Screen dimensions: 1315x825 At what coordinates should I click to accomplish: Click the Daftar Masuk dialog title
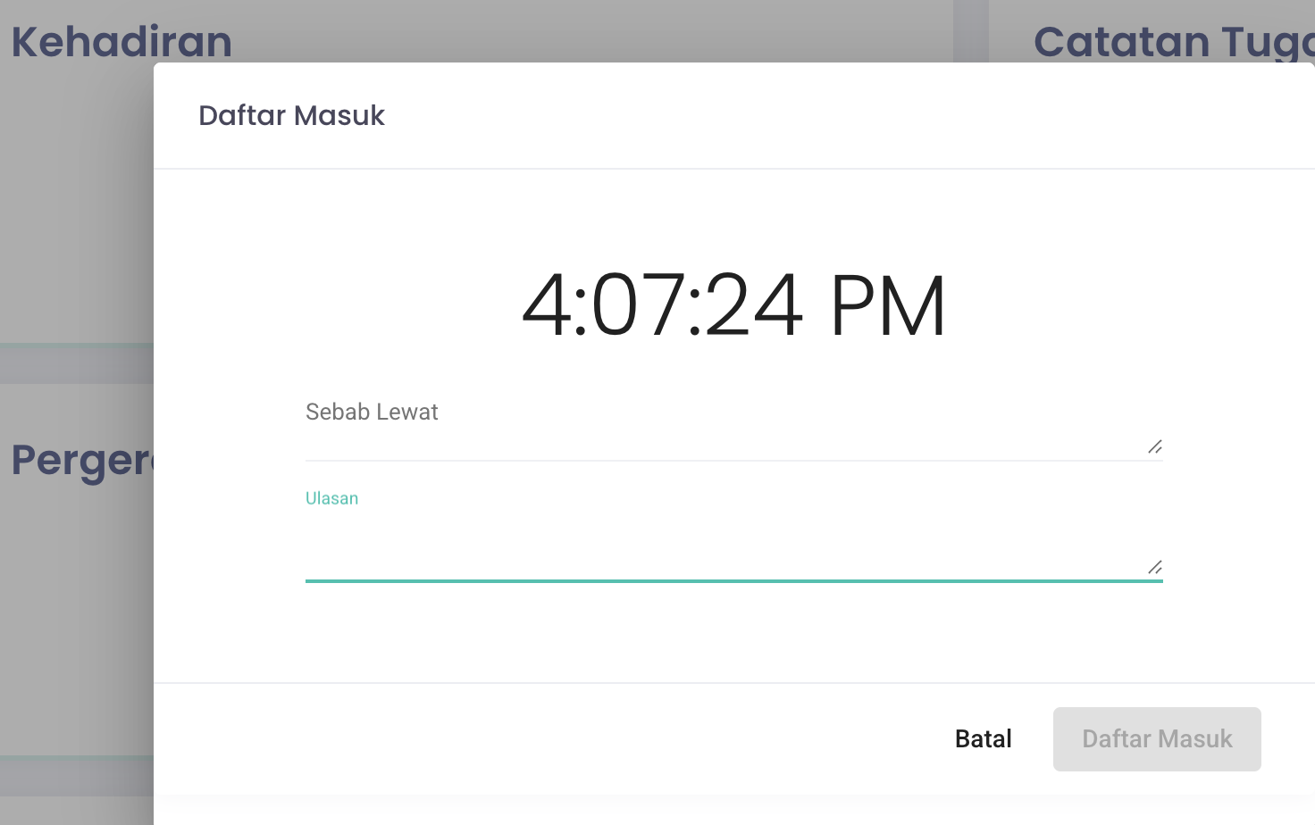click(291, 115)
